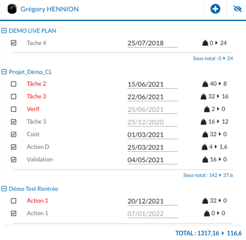246x240 pixels.
Task: Edit the Validation date 04/05/2021
Action: tap(152, 160)
